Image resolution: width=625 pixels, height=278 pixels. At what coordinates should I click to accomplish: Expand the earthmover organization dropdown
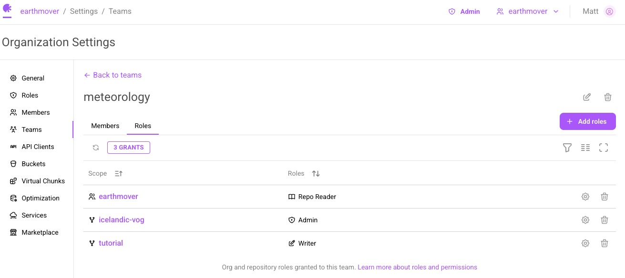click(x=528, y=11)
